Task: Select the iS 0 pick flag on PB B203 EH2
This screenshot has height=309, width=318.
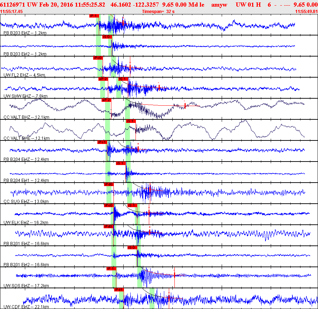Action: (x=107, y=37)
